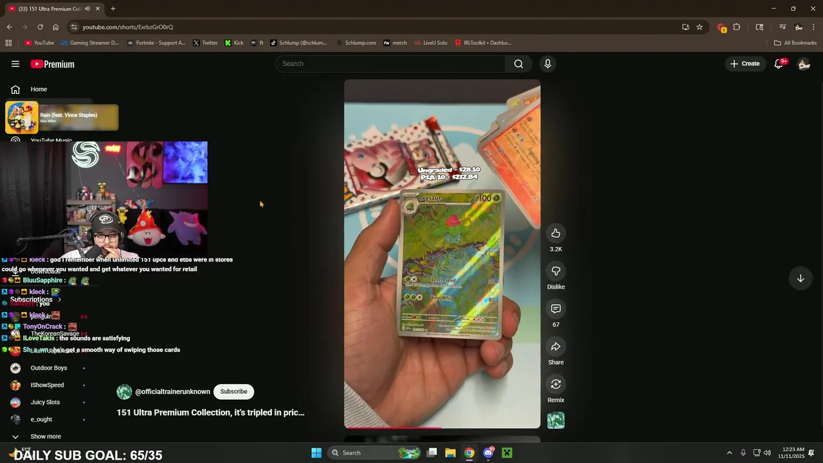
Task: Open browser home page
Action: tap(55, 27)
